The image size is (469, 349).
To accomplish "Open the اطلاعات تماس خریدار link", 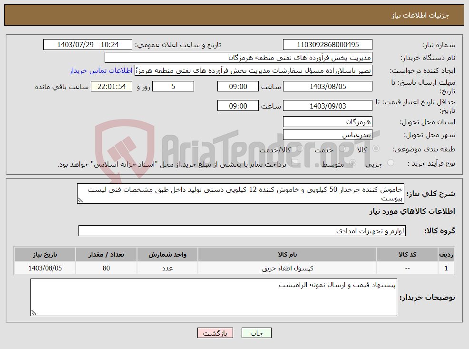I will pyautogui.click(x=101, y=70).
